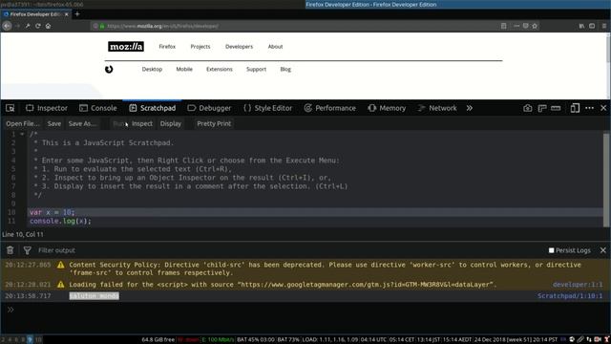This screenshot has height=344, width=611.
Task: Run the Scratchpad code
Action: click(118, 123)
